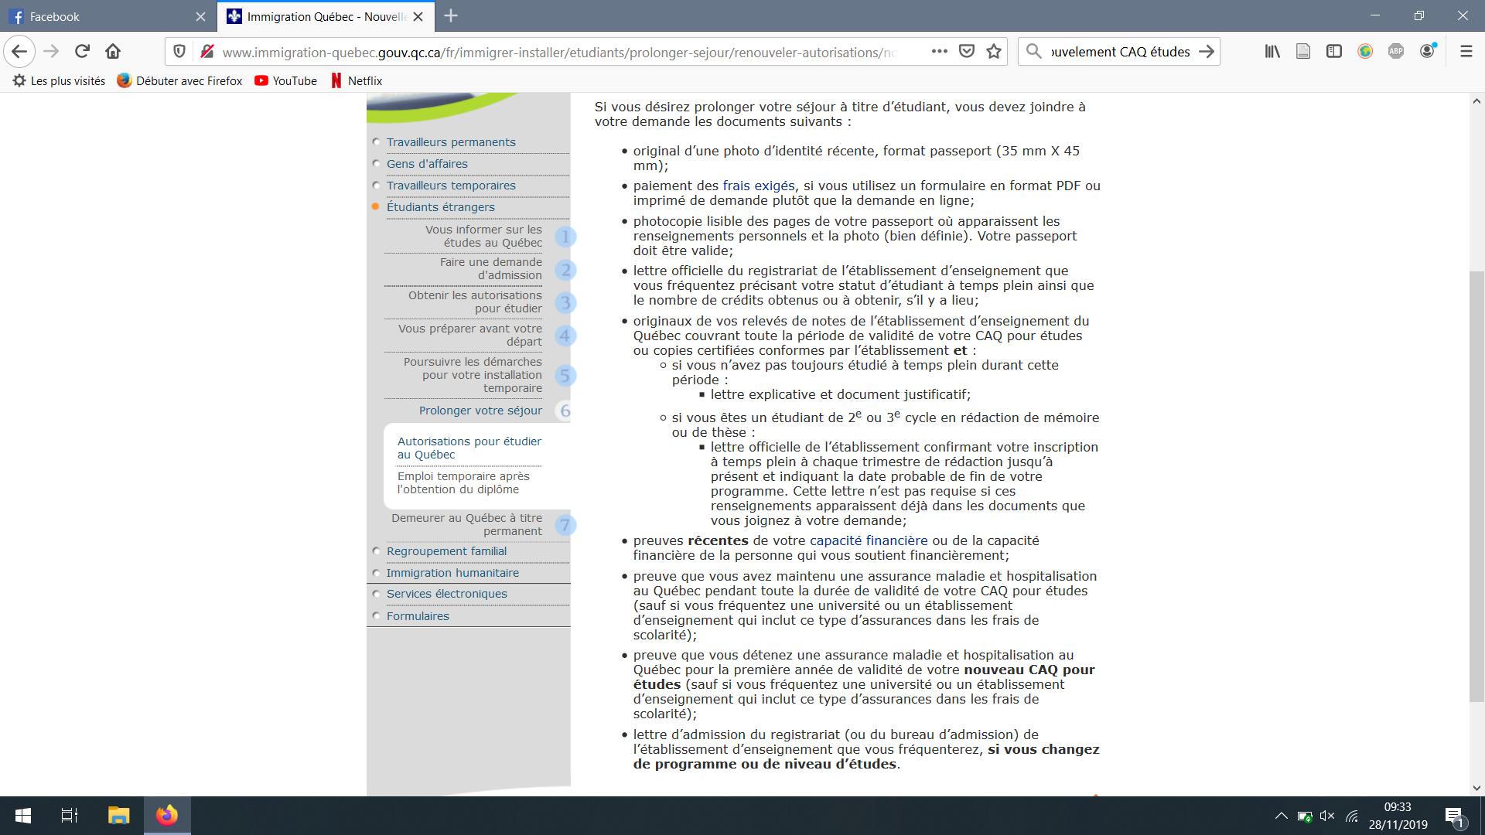Open Les plus visités bookmarks

(59, 80)
